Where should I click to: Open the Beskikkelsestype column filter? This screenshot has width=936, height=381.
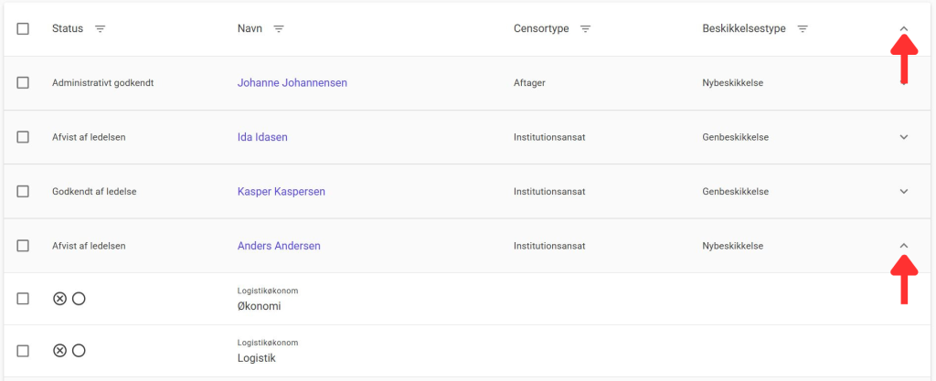point(803,29)
